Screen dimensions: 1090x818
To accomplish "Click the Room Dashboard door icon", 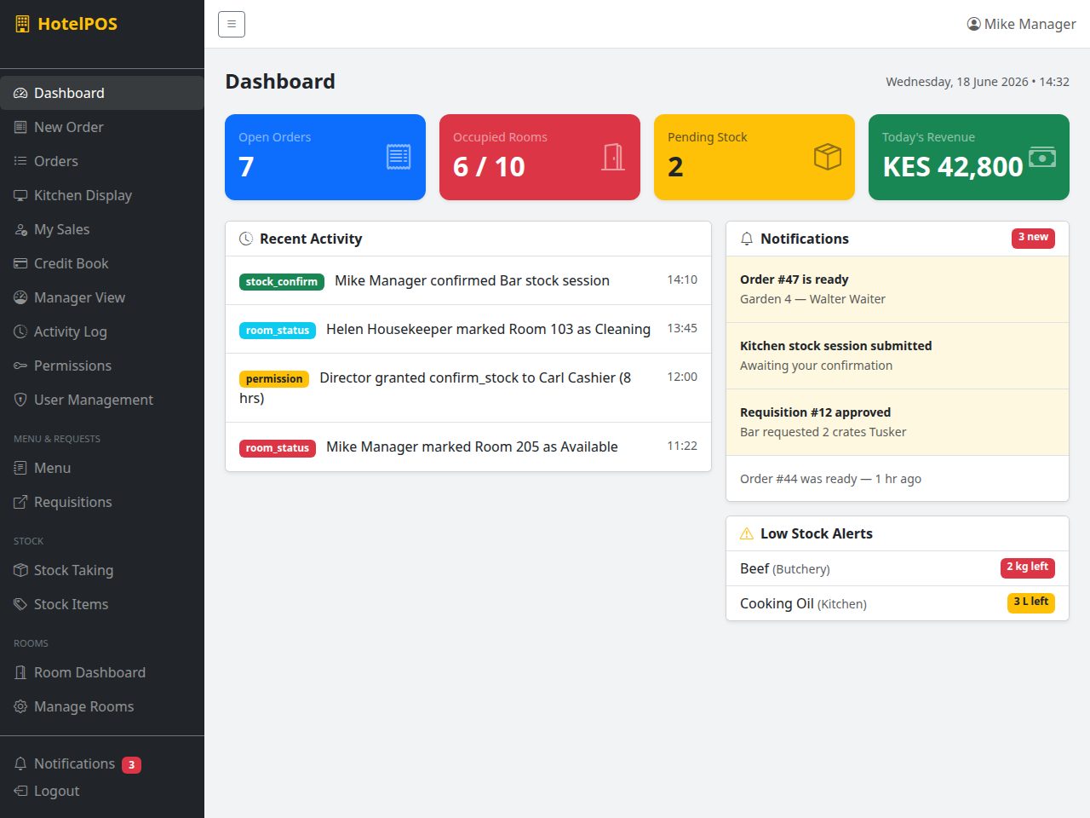I will pyautogui.click(x=20, y=672).
